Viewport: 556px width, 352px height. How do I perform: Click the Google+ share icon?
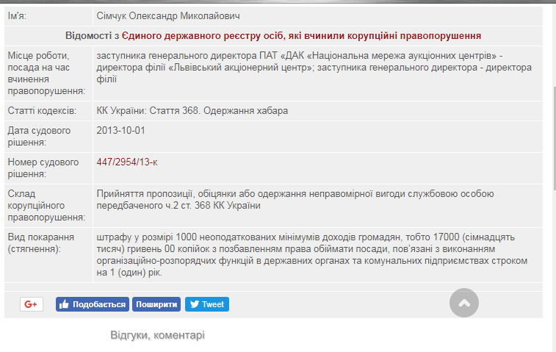tap(31, 304)
